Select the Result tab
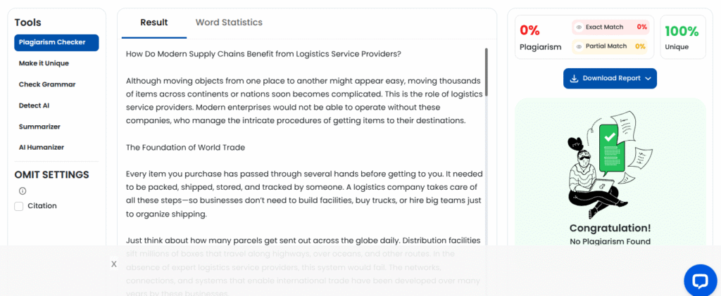721x296 pixels. (154, 22)
